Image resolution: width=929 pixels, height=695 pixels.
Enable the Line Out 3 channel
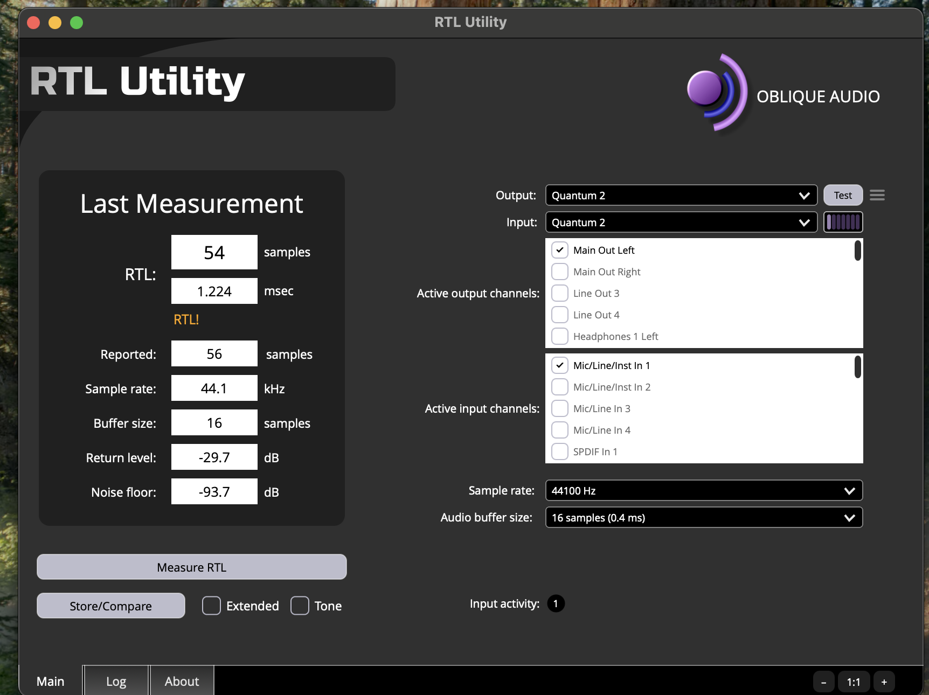(x=560, y=293)
